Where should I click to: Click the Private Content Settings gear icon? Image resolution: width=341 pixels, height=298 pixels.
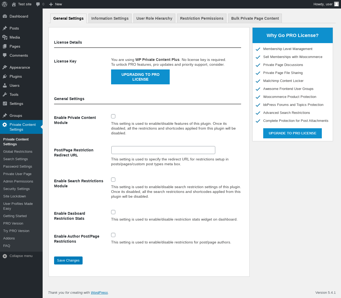(5, 125)
